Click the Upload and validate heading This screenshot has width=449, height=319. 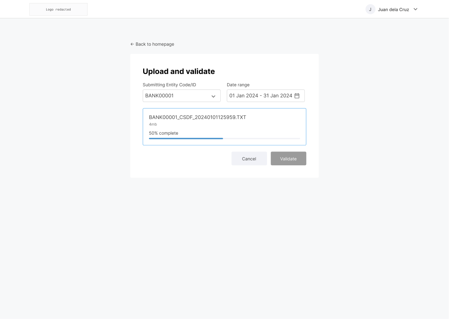(179, 71)
